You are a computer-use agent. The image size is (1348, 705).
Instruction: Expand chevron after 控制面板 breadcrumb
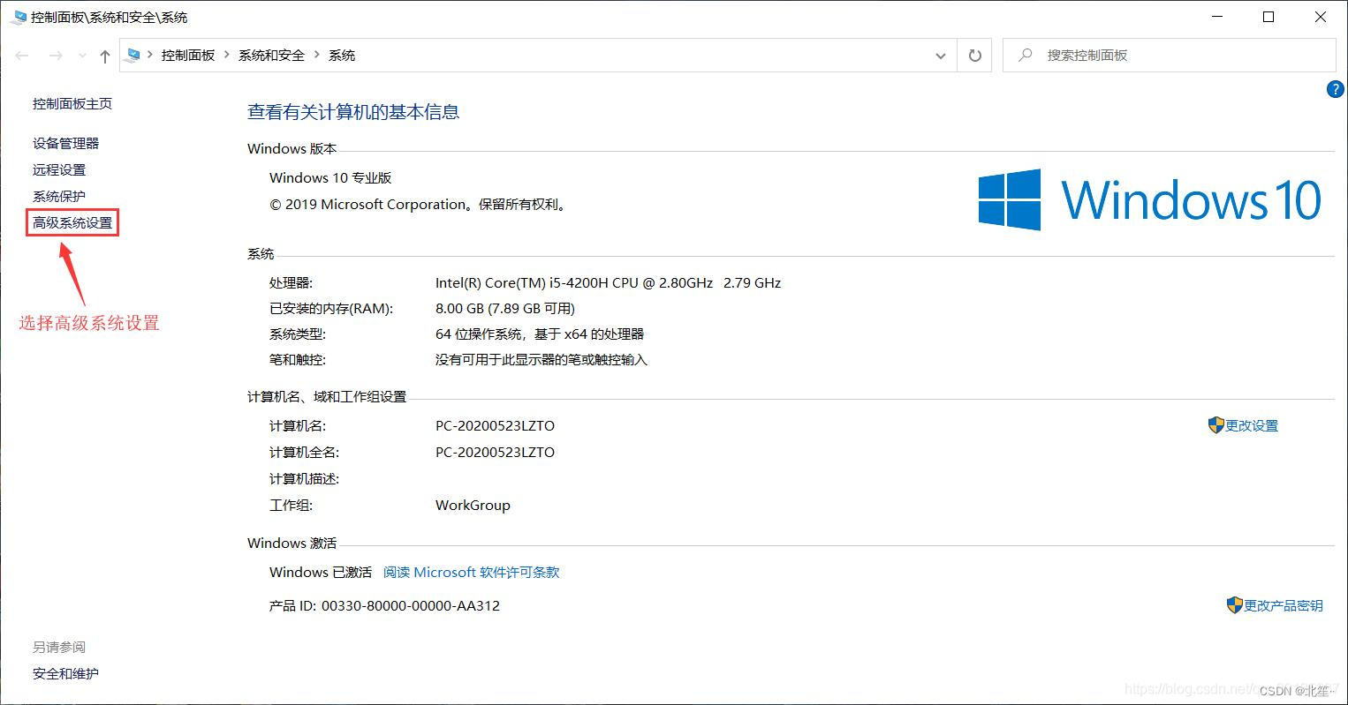[227, 55]
